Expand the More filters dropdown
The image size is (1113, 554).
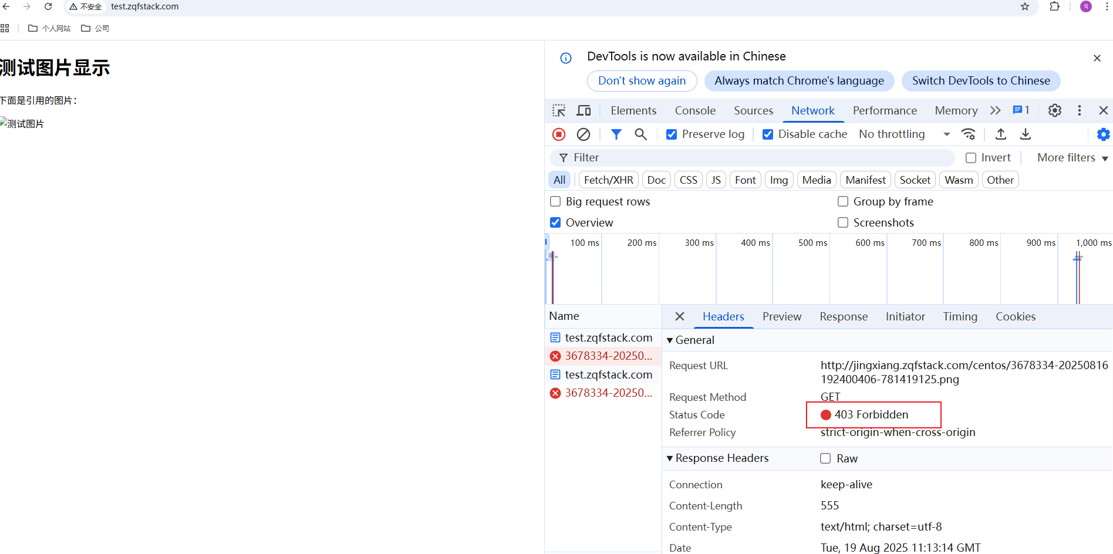click(1072, 158)
